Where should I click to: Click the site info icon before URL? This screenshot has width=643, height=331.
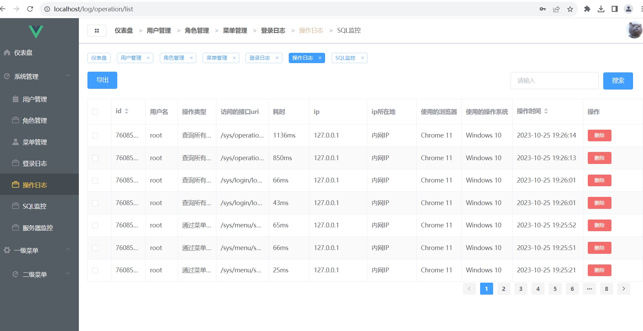click(47, 9)
